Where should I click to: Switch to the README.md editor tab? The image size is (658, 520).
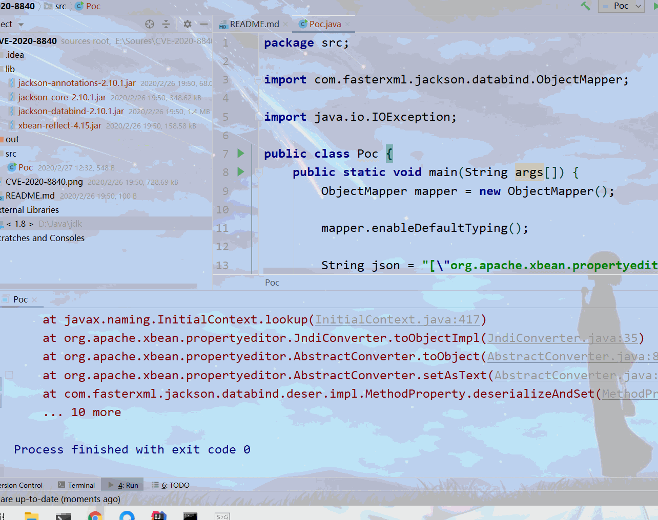coord(254,24)
